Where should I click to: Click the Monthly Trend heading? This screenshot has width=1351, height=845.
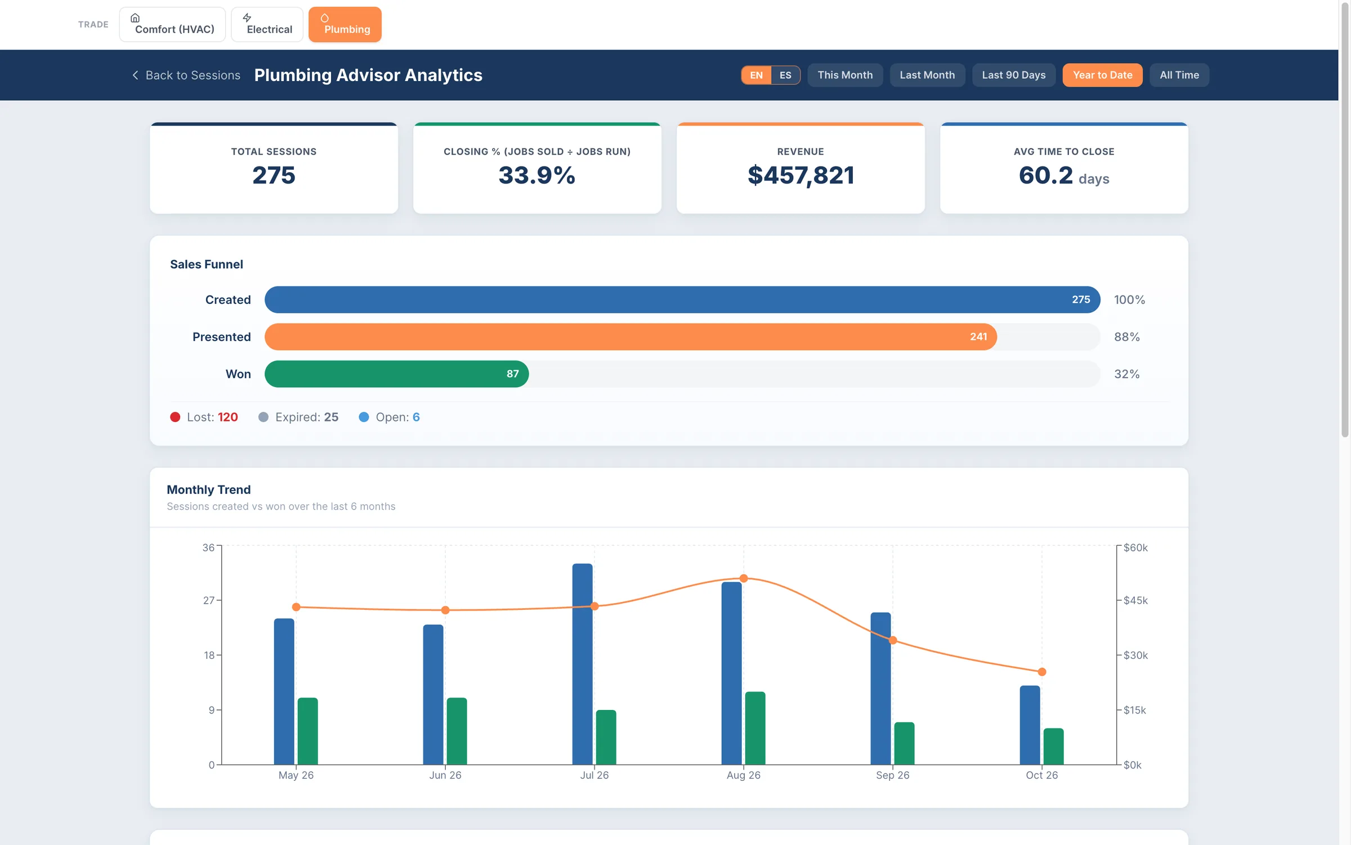coord(208,489)
